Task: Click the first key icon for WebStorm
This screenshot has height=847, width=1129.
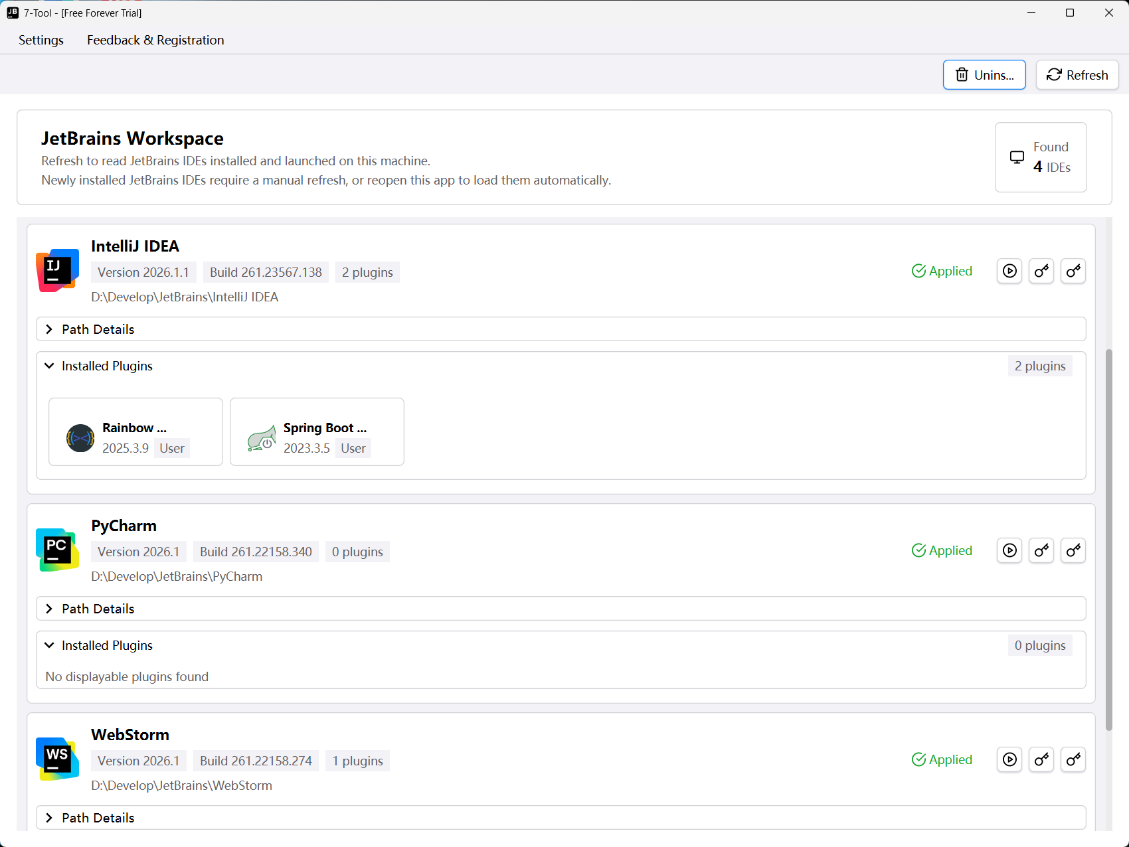Action: click(1041, 759)
